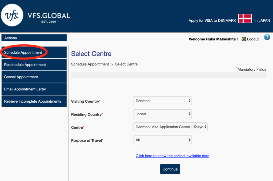Click 'Apply for VISA to DENMARK' text

(x=212, y=21)
